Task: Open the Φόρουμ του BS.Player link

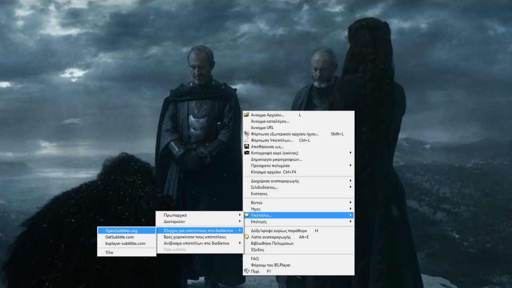Action: tap(270, 265)
